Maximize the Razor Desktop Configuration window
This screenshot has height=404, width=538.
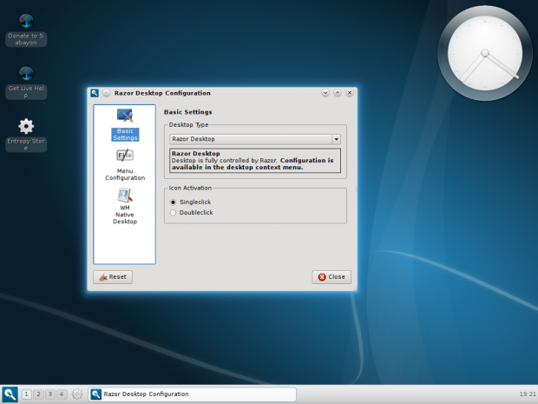coord(338,93)
